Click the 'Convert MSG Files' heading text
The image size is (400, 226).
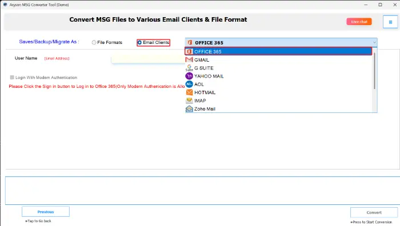(158, 19)
